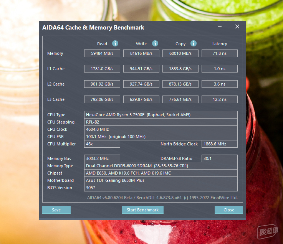This screenshot has height=244, width=283.
Task: Close the AIDA64 window with X
Action: tap(237, 27)
